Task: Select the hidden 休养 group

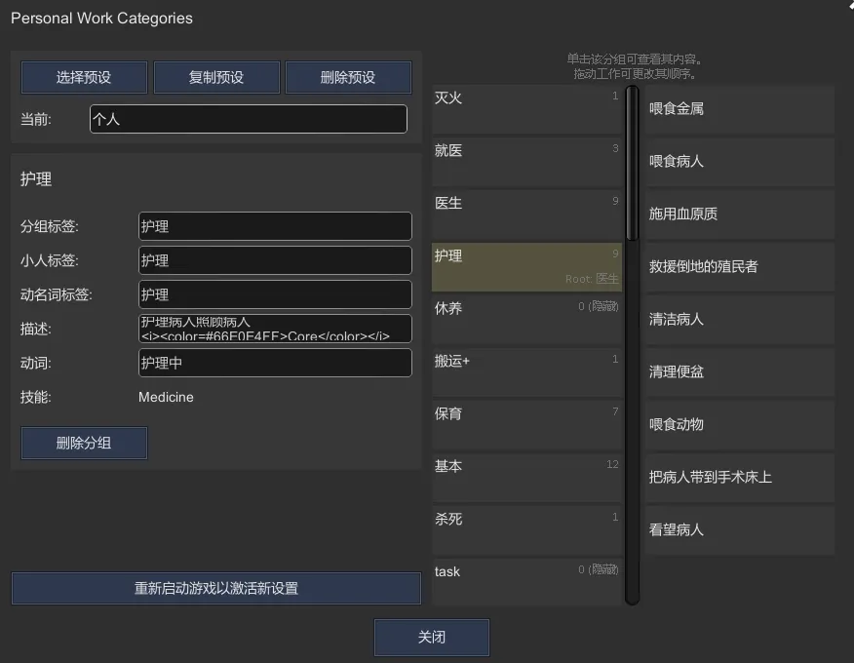Action: pos(526,320)
